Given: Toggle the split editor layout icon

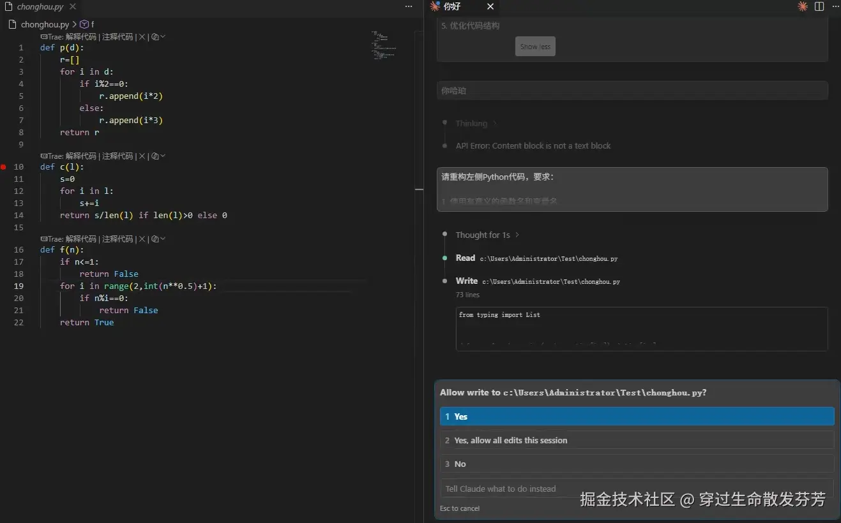Looking at the screenshot, I should point(819,6).
